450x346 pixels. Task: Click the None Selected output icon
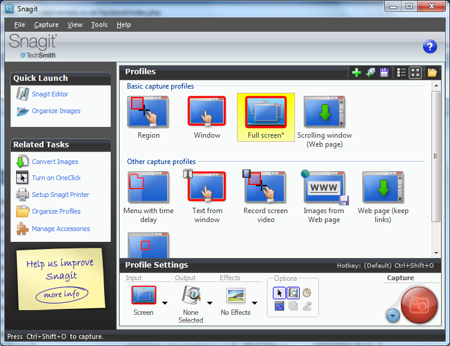coord(191,295)
